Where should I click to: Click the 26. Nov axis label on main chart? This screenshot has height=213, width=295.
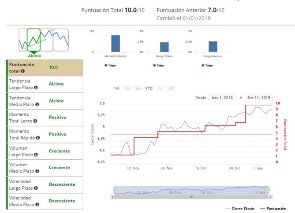(167, 168)
